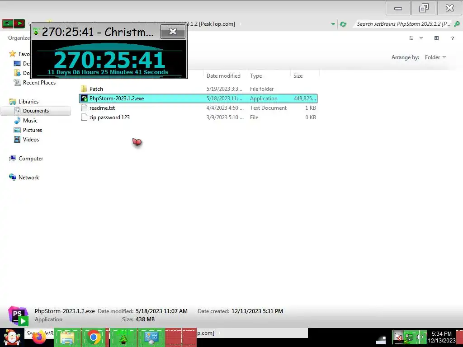This screenshot has width=463, height=347.
Task: Click the Computer monitor icon
Action: coord(12,159)
